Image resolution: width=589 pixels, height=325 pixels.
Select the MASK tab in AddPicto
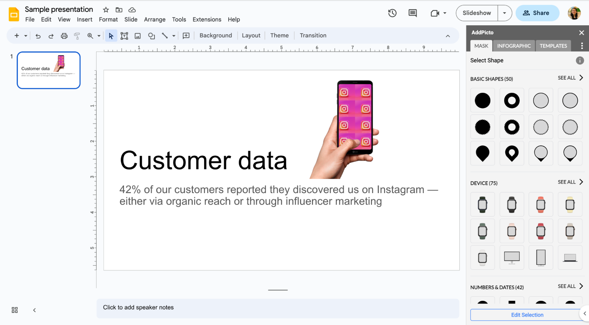(x=481, y=45)
